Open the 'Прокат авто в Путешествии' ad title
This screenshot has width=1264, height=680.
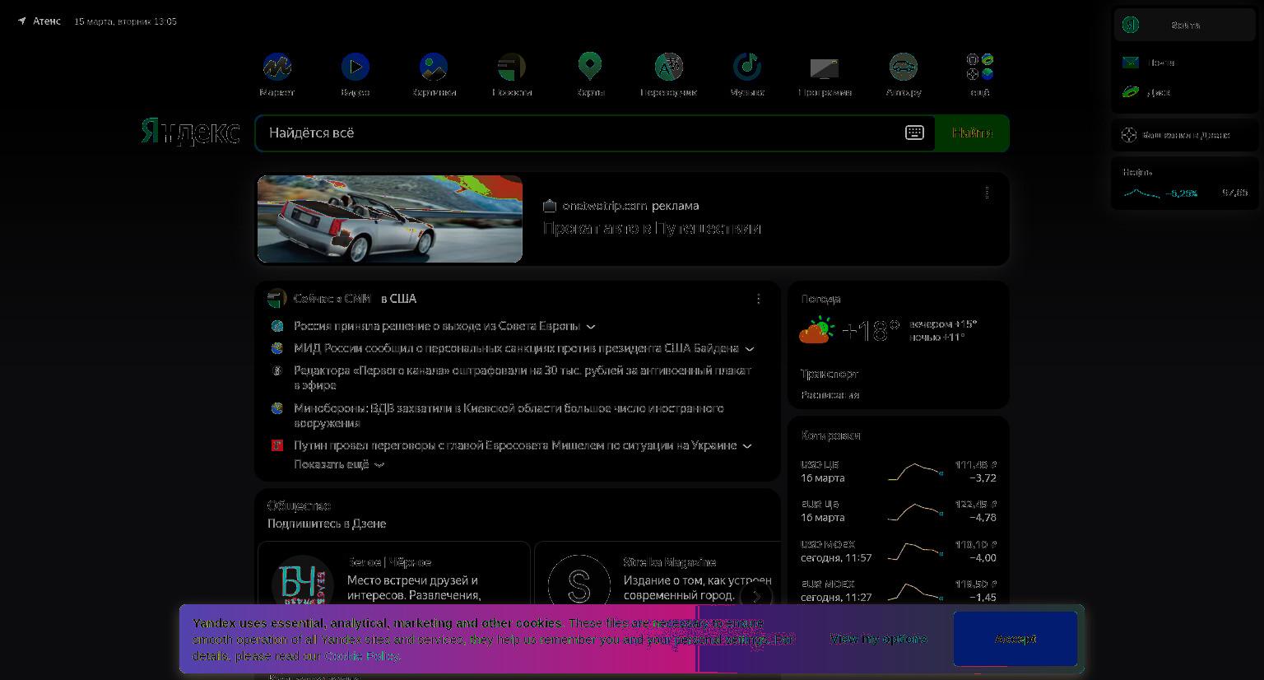(652, 229)
